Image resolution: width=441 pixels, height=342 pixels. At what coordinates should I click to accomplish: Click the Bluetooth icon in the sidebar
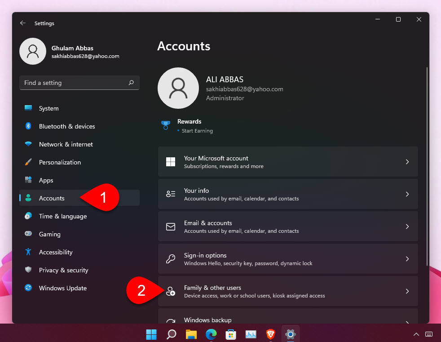[x=28, y=126]
